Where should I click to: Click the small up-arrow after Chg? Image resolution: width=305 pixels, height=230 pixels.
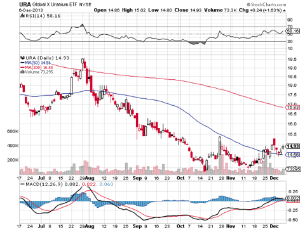[x=284, y=10]
